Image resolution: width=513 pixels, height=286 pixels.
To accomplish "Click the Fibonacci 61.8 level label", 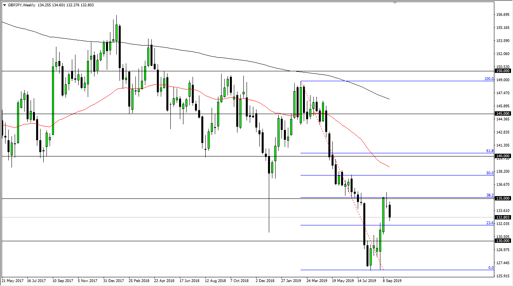I will [490, 151].
